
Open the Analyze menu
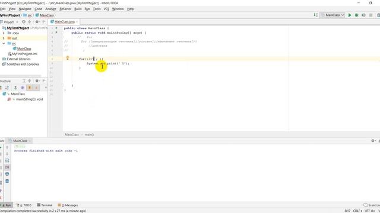(x=50, y=9)
